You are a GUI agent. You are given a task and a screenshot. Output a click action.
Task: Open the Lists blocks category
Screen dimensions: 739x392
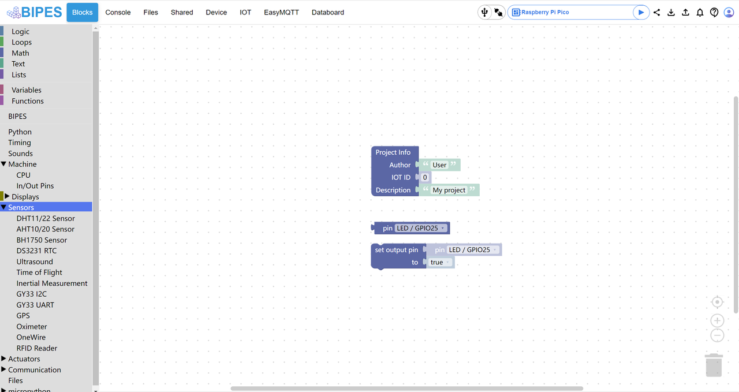46,74
